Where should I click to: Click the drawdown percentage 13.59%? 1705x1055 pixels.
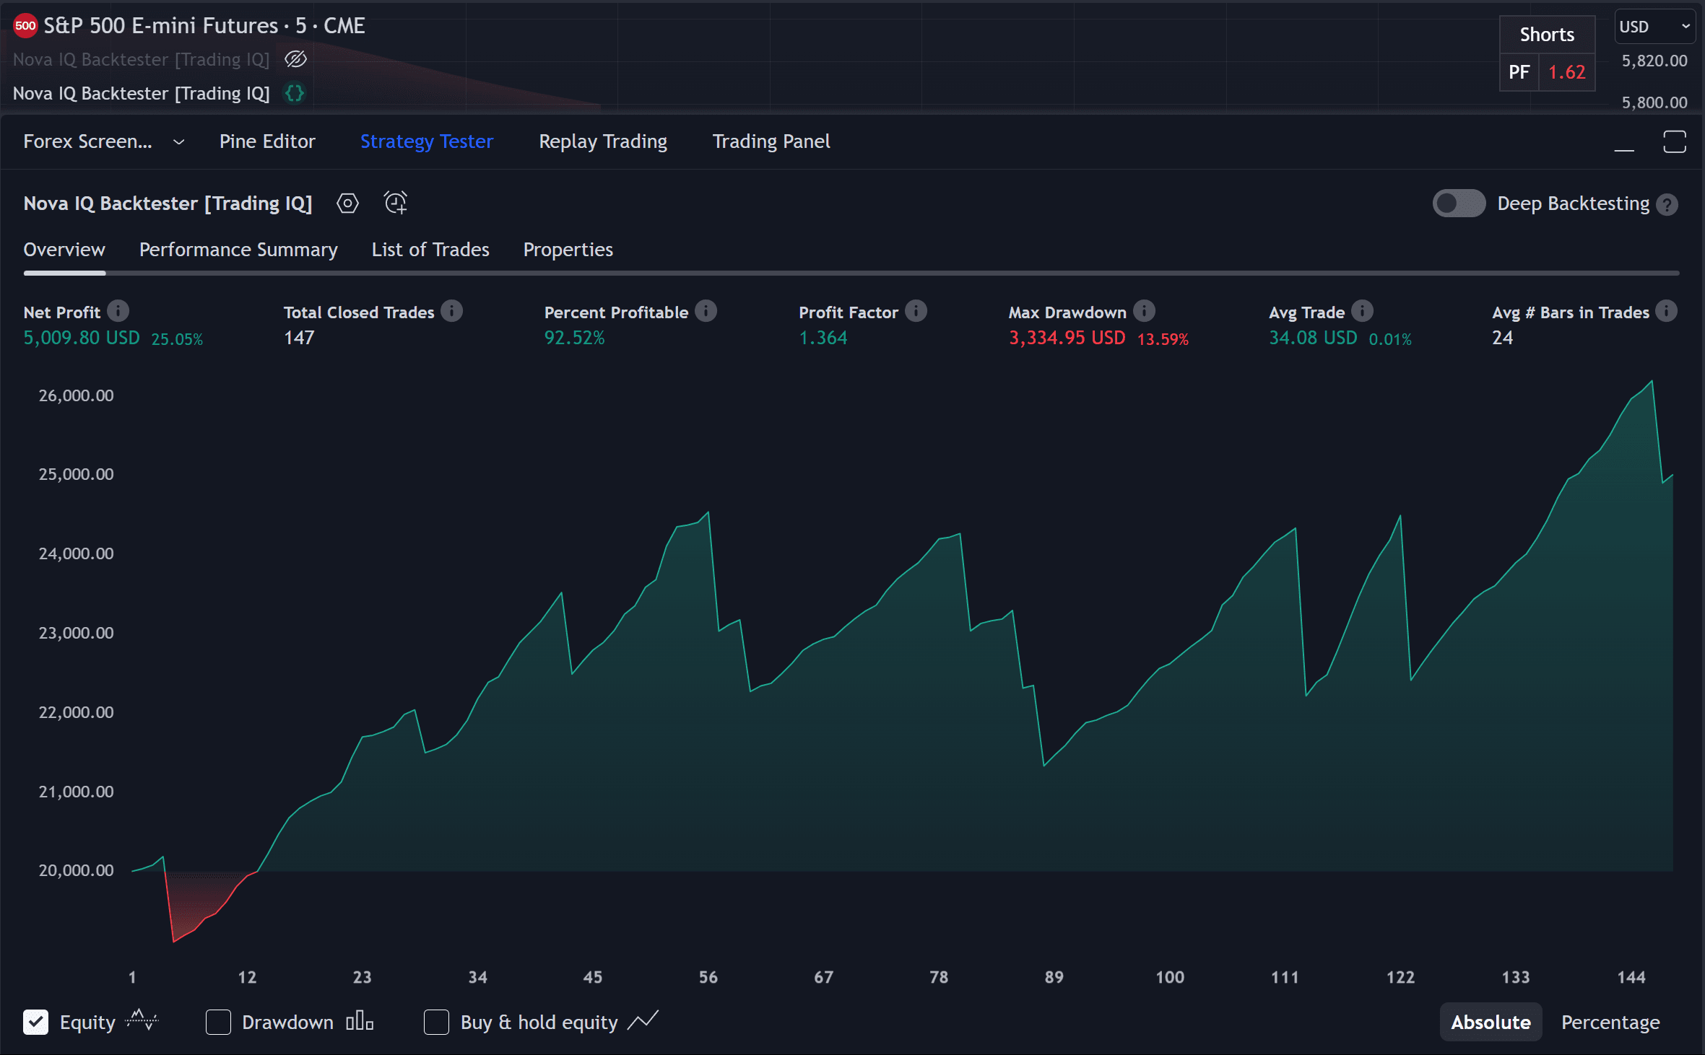pos(1163,339)
